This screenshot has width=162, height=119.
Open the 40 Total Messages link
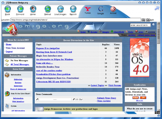point(20,64)
